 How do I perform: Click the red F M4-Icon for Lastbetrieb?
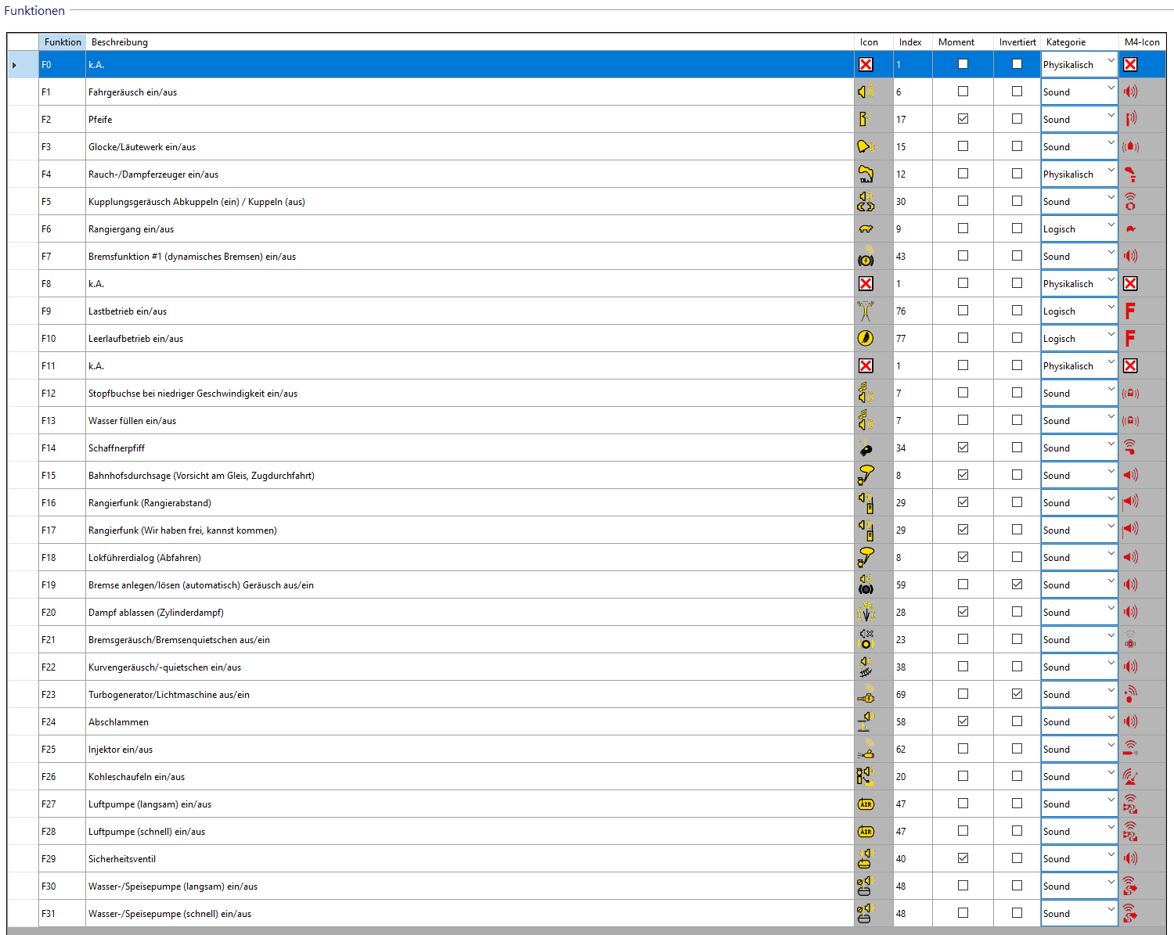pyautogui.click(x=1129, y=311)
